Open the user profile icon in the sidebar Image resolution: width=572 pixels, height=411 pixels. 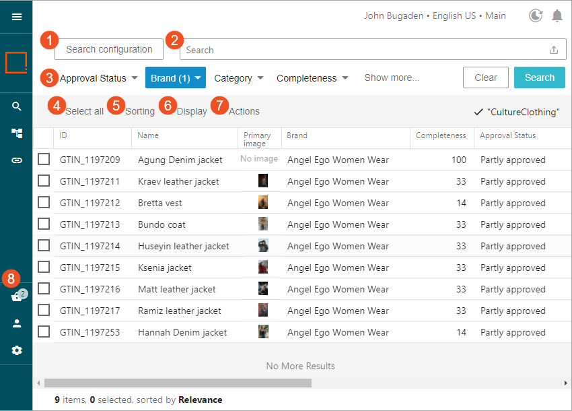pyautogui.click(x=17, y=323)
